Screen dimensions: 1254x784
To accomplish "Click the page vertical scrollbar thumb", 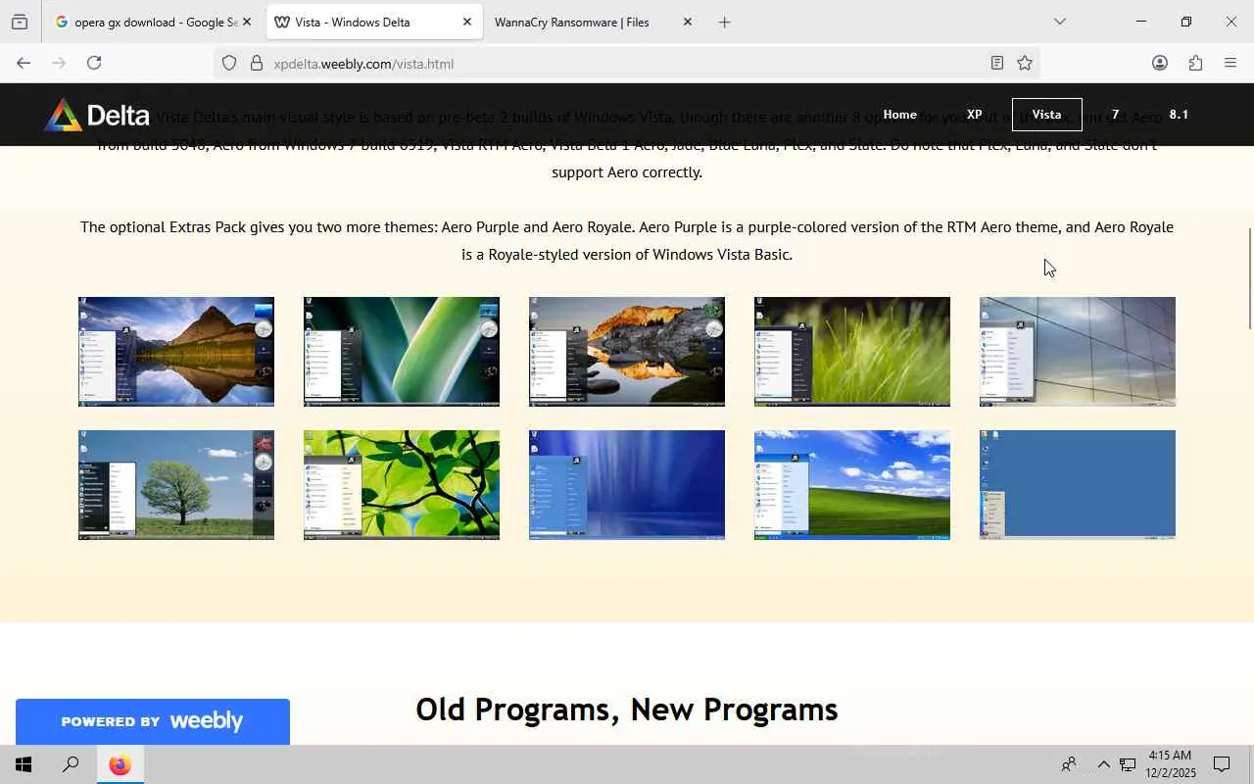I will pyautogui.click(x=1249, y=279).
